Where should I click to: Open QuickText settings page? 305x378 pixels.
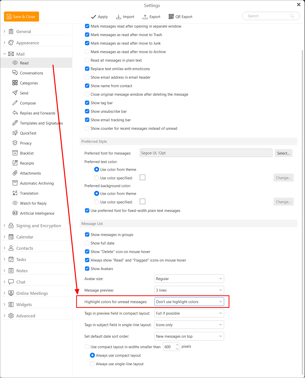click(28, 133)
